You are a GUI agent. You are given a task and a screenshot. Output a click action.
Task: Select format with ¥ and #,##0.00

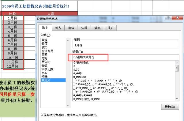point(124,92)
